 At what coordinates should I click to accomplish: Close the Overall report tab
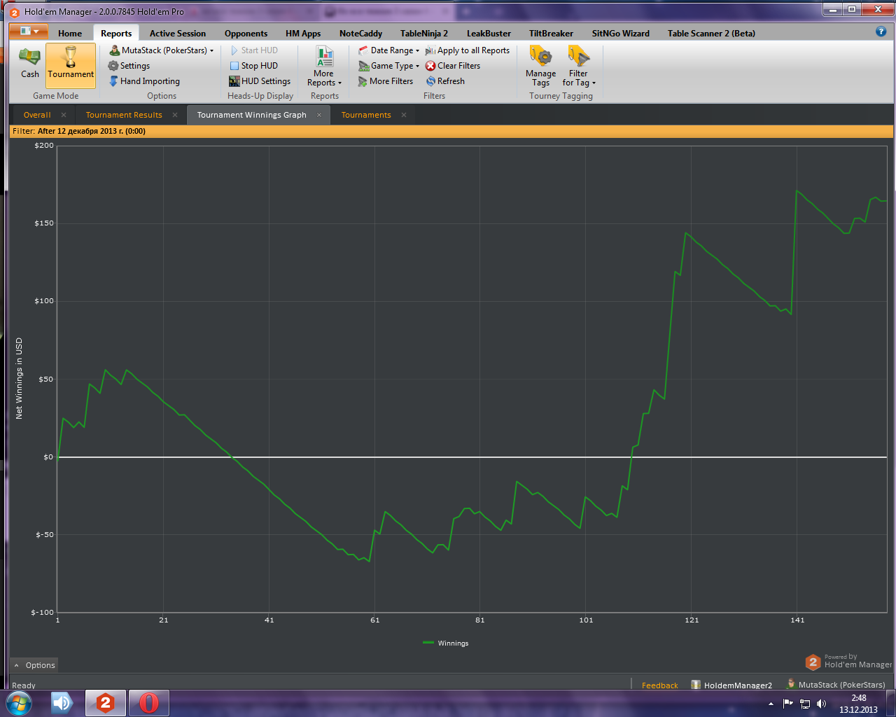(64, 115)
